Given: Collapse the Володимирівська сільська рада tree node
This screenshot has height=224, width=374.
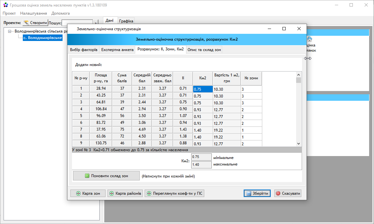Looking at the screenshot, I should pyautogui.click(x=9, y=31).
